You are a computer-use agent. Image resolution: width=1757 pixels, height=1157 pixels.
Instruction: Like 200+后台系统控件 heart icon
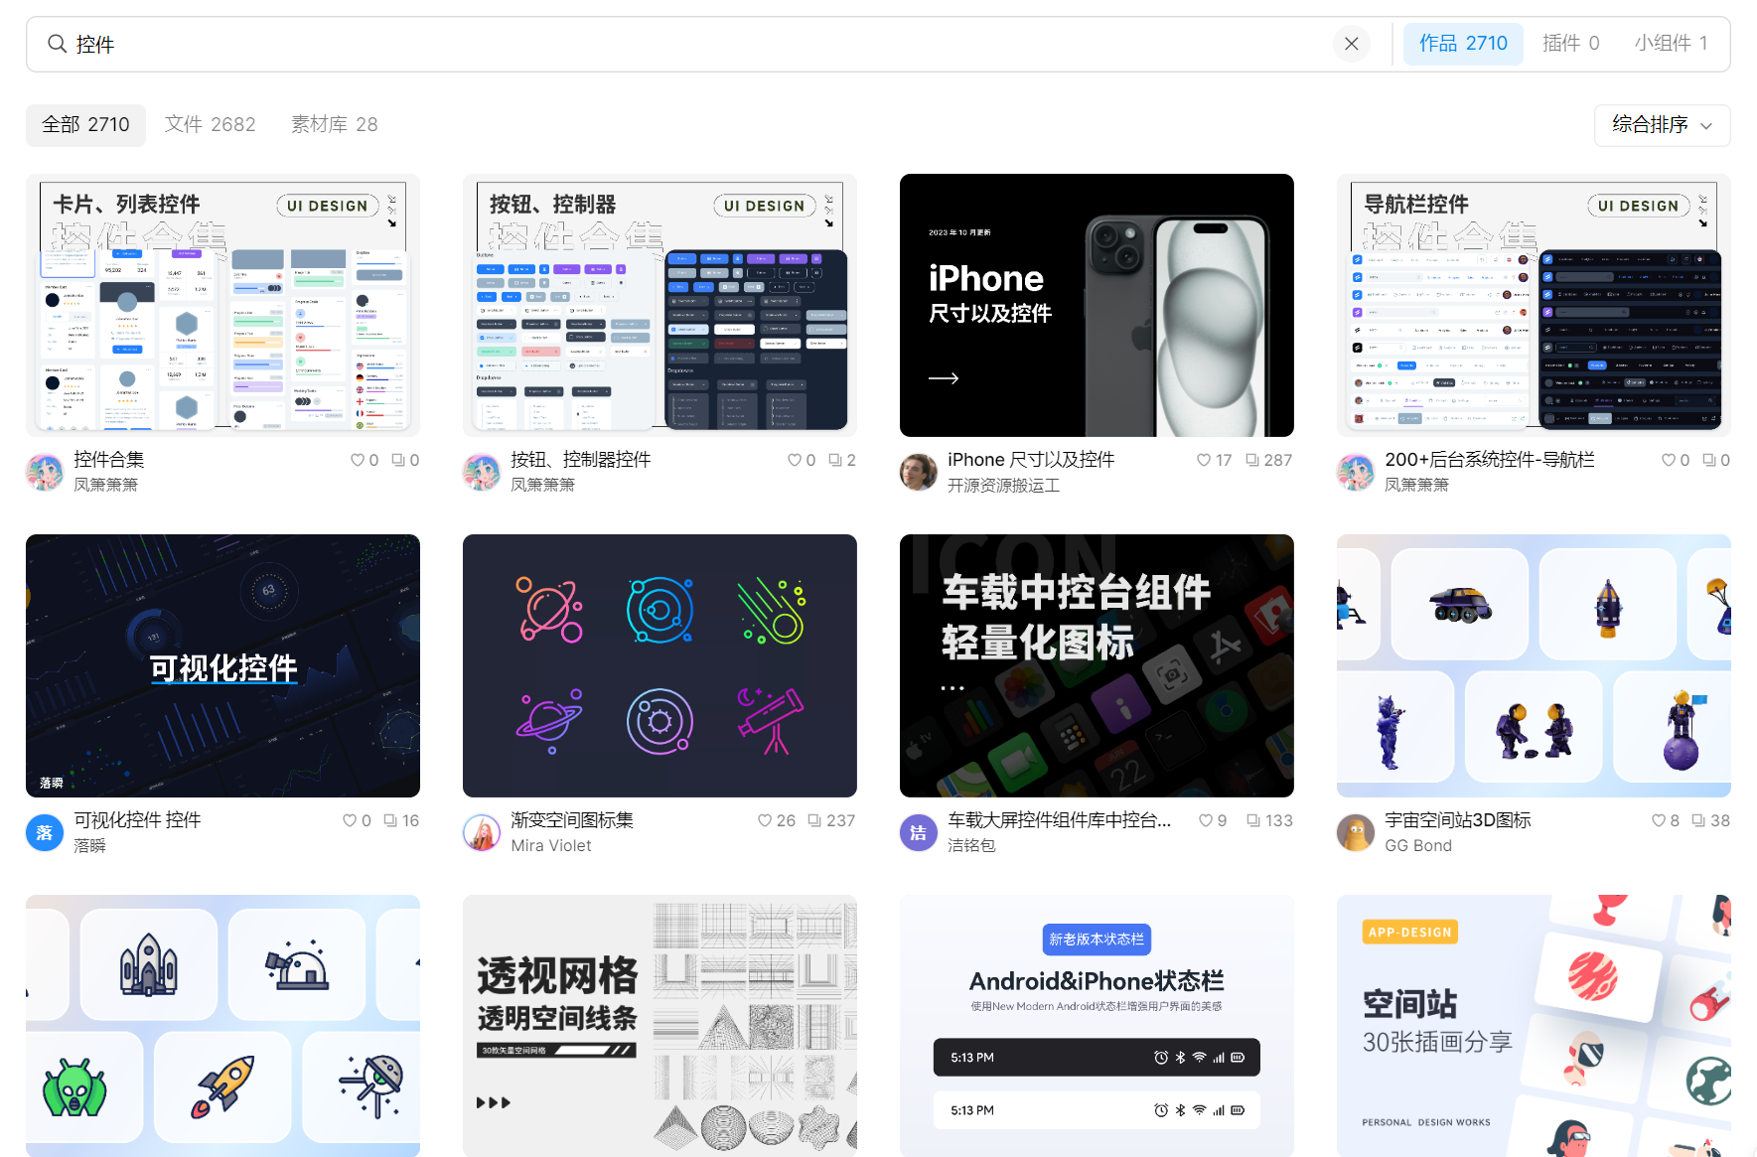1669,460
